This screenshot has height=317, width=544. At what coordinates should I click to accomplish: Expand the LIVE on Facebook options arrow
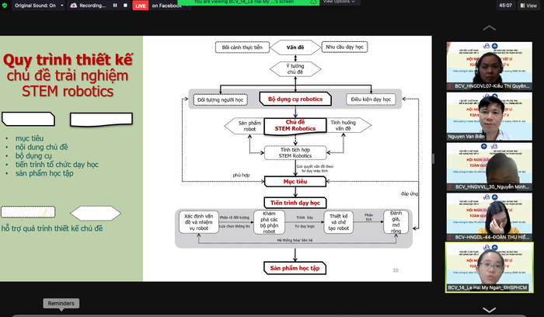(x=189, y=5)
